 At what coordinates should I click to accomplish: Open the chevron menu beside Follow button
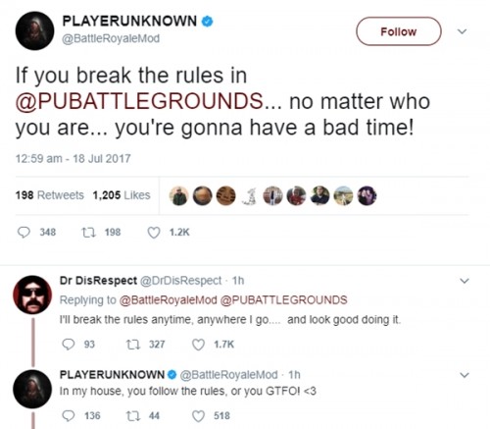coord(462,31)
